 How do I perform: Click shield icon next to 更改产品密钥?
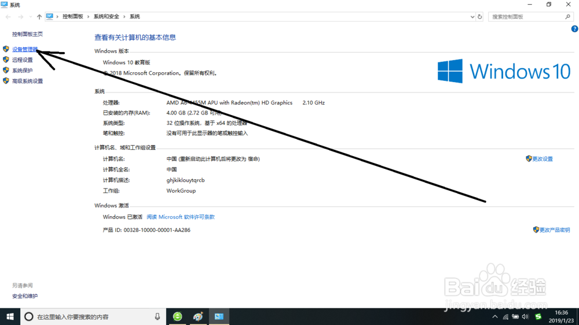(x=536, y=230)
